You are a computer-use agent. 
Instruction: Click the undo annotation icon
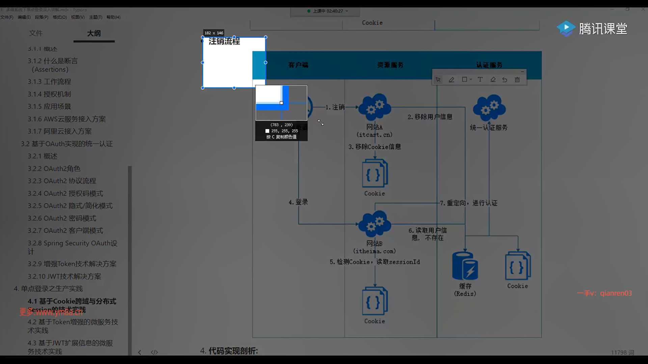pyautogui.click(x=505, y=80)
